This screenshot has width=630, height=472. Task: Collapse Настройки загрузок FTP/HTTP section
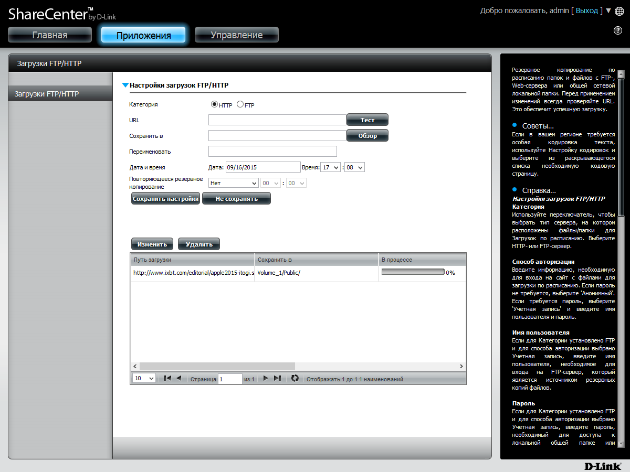pyautogui.click(x=125, y=85)
